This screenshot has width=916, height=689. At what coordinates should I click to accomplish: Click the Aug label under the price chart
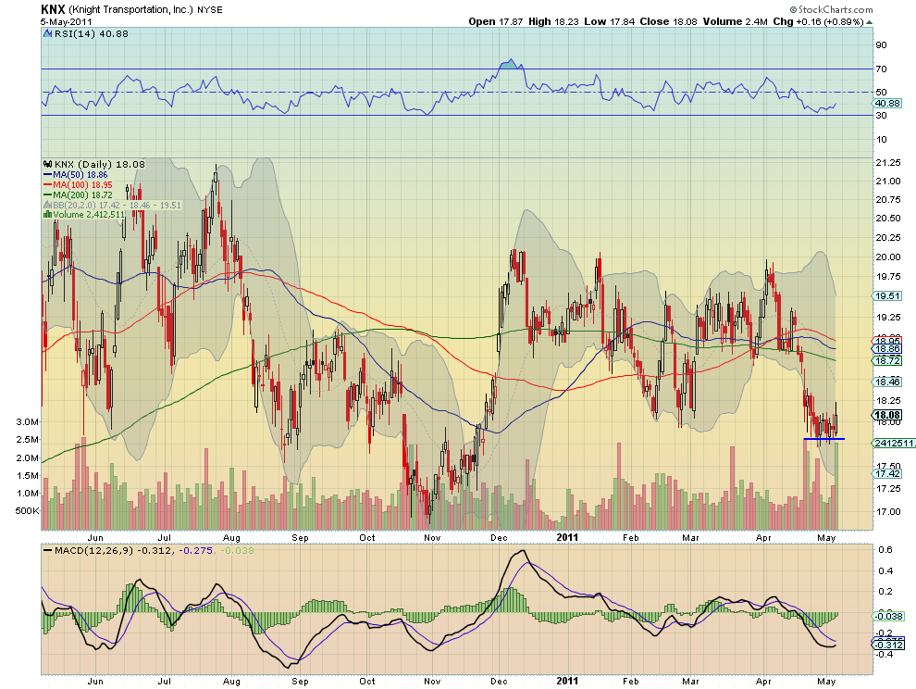click(x=231, y=537)
